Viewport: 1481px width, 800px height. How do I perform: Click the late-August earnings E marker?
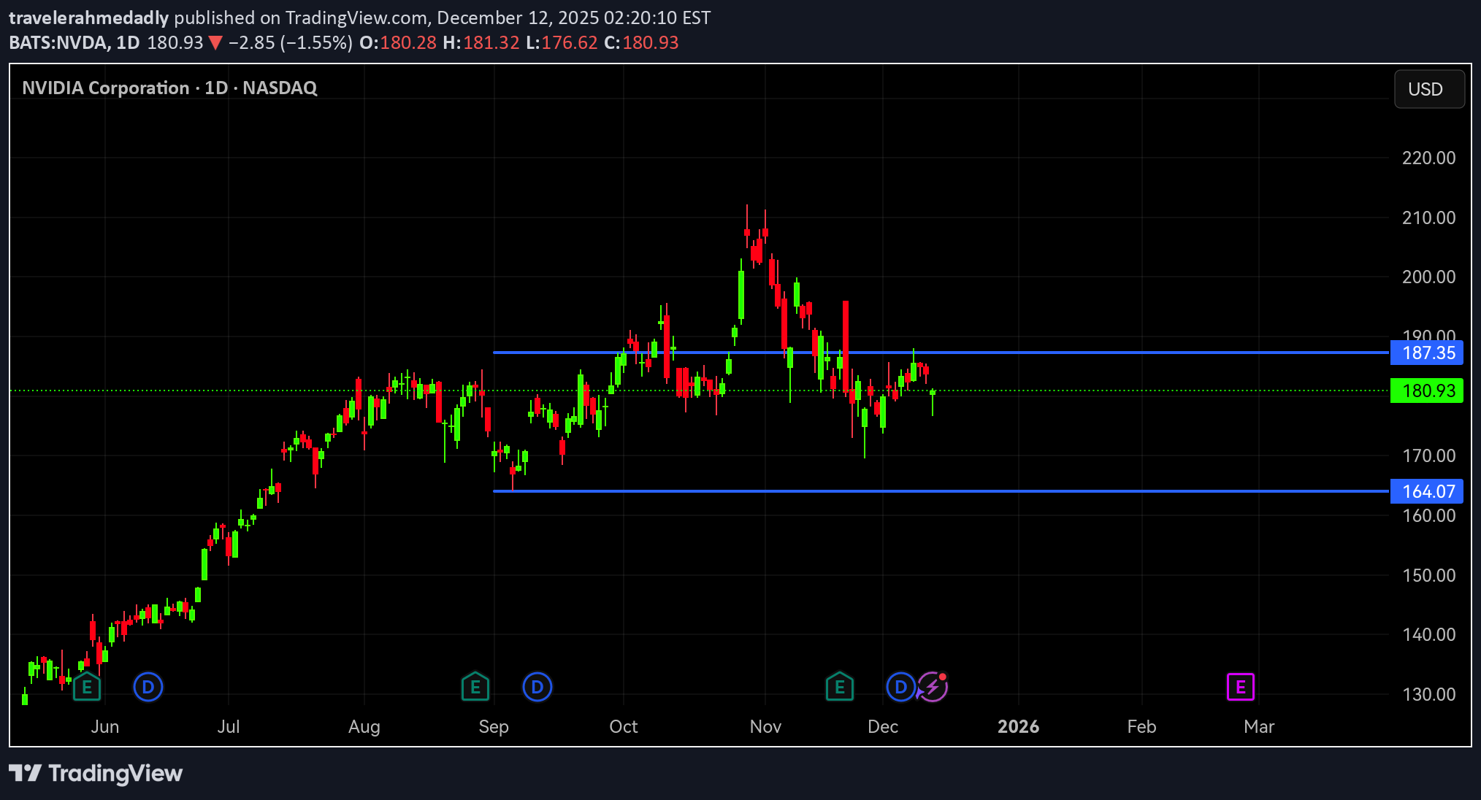pyautogui.click(x=475, y=687)
